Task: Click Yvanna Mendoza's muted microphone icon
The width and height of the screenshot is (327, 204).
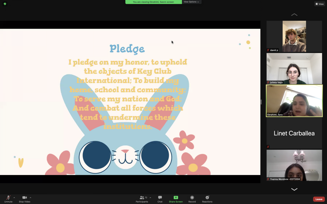Action: tap(268, 179)
